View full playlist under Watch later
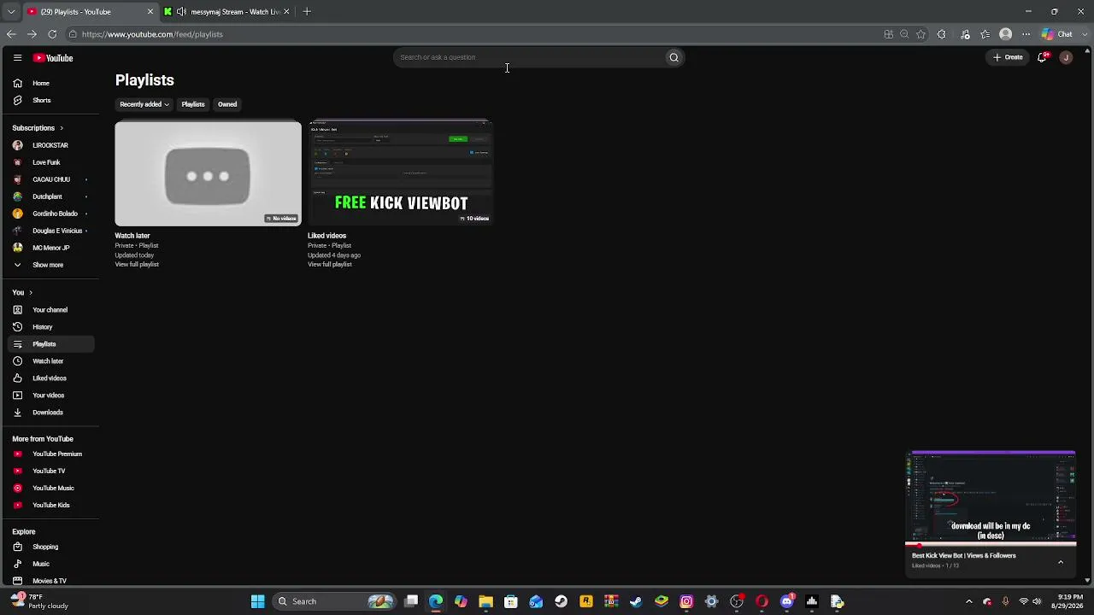 137,264
